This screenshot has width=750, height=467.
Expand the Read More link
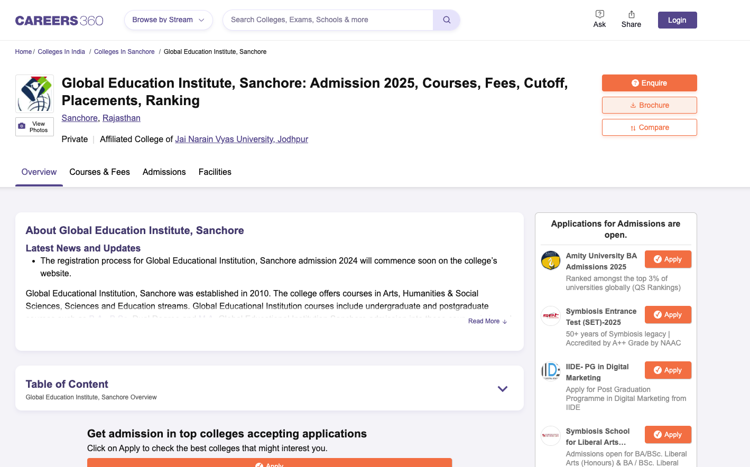487,321
